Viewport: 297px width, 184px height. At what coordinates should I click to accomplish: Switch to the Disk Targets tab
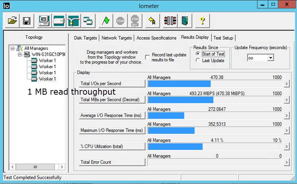(85, 38)
